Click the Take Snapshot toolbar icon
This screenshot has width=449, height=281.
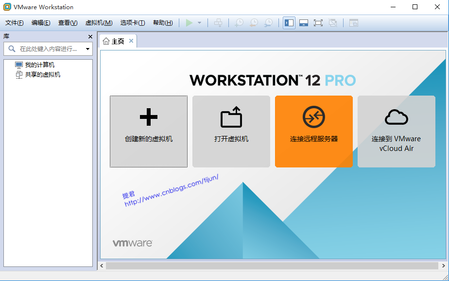pos(239,23)
